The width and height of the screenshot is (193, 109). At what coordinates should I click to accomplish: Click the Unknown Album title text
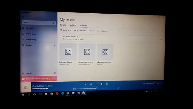click(x=65, y=62)
